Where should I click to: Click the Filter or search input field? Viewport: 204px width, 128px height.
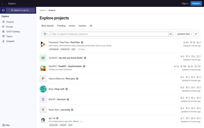(x=109, y=34)
